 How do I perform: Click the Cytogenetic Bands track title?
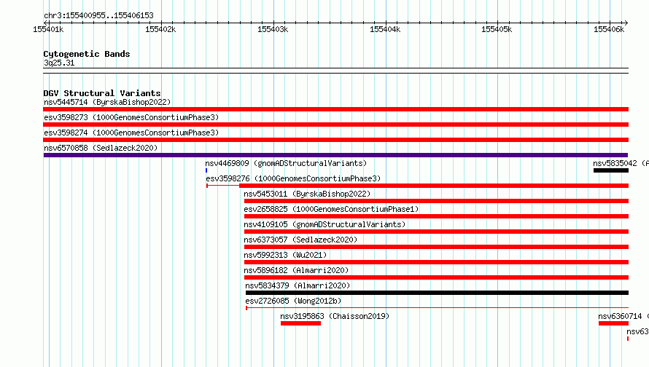87,54
